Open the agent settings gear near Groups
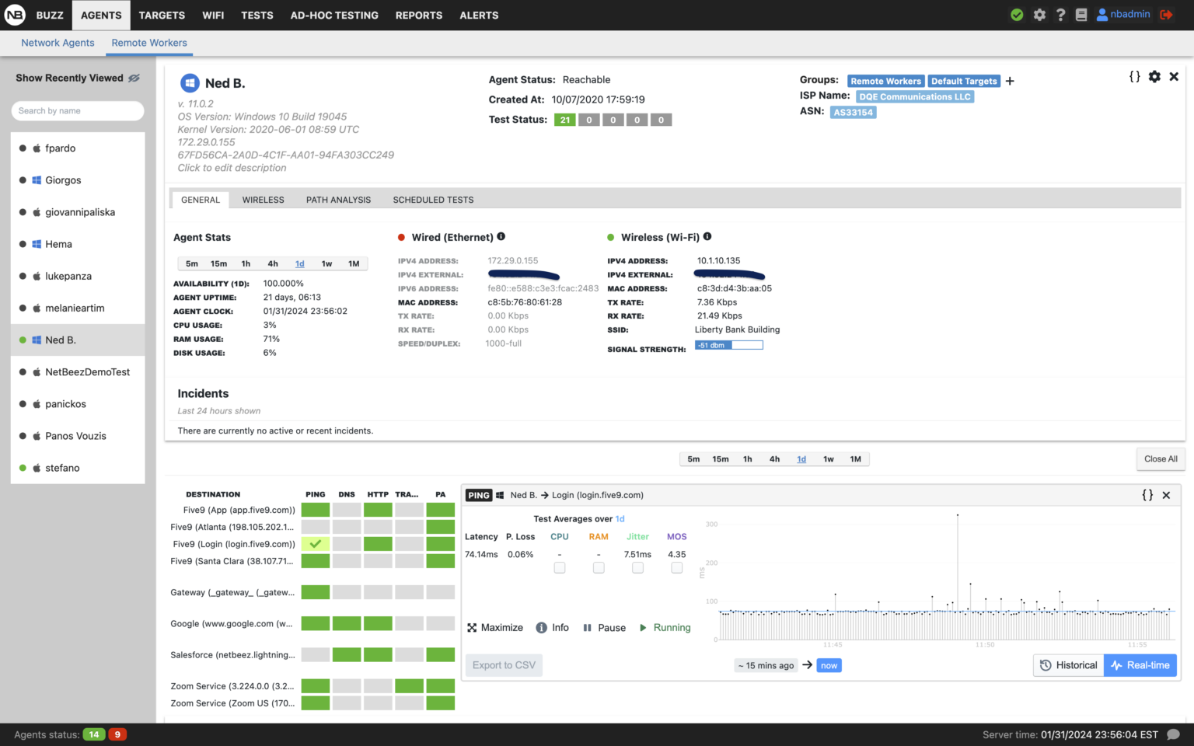 point(1154,76)
